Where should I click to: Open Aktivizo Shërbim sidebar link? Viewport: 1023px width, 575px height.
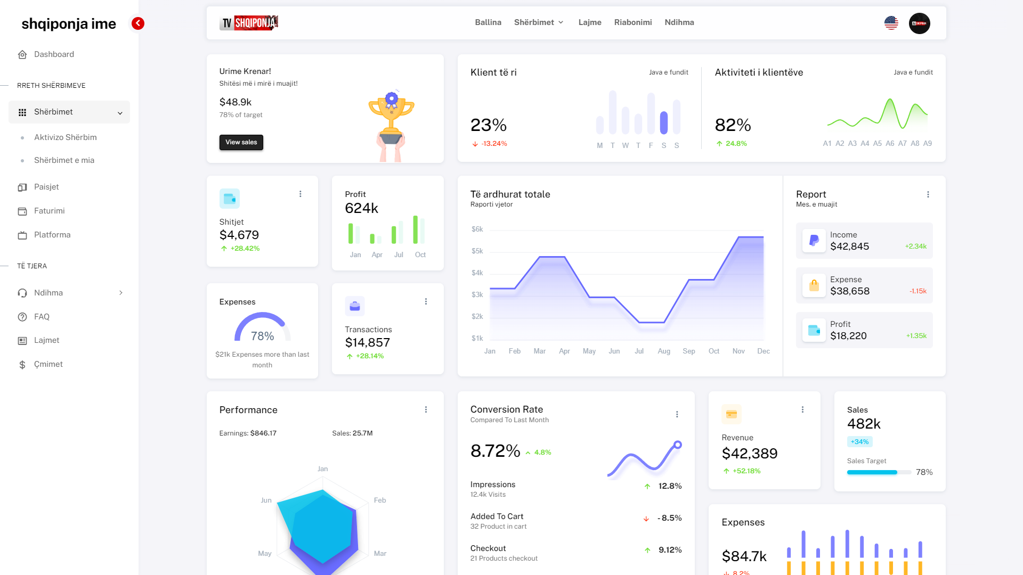(65, 137)
